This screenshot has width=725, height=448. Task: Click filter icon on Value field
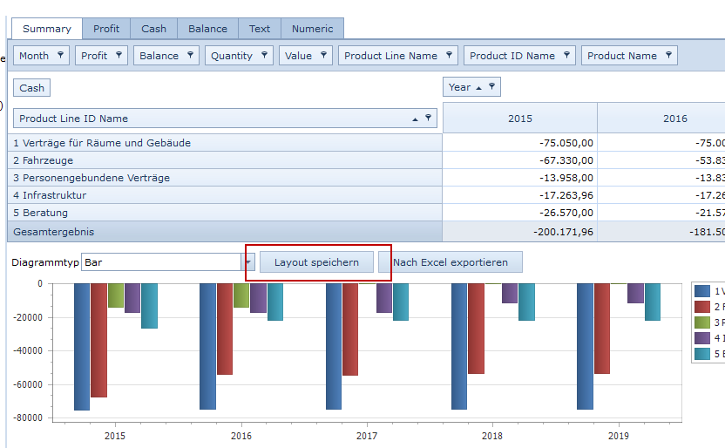point(323,55)
